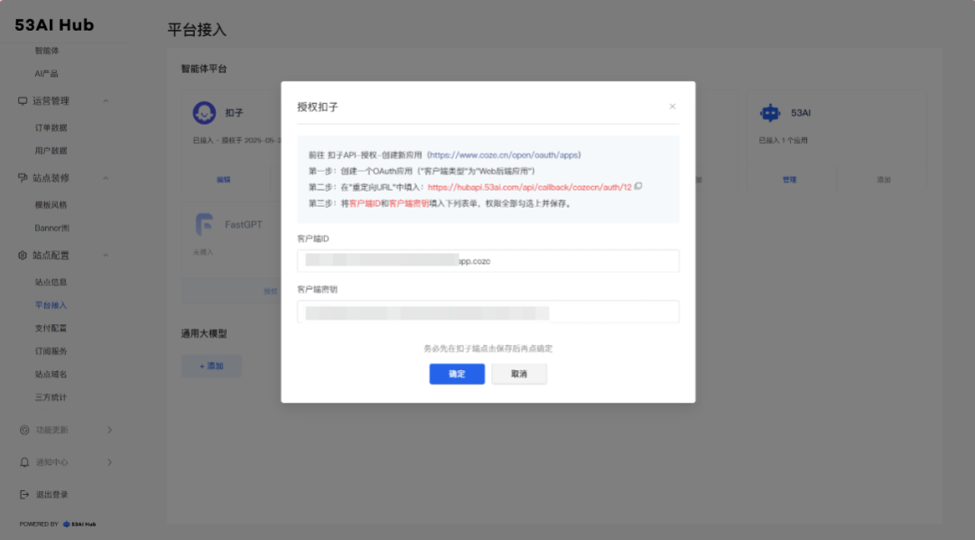Image resolution: width=975 pixels, height=540 pixels.
Task: Focus the 客户端密钥 input field
Action: coord(488,312)
